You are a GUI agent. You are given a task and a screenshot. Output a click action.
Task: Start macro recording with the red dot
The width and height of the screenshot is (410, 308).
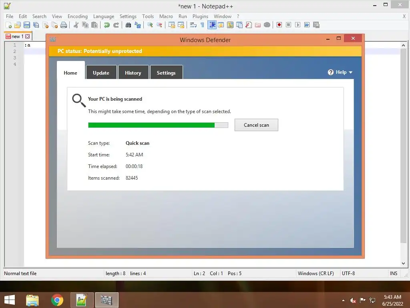click(x=279, y=25)
